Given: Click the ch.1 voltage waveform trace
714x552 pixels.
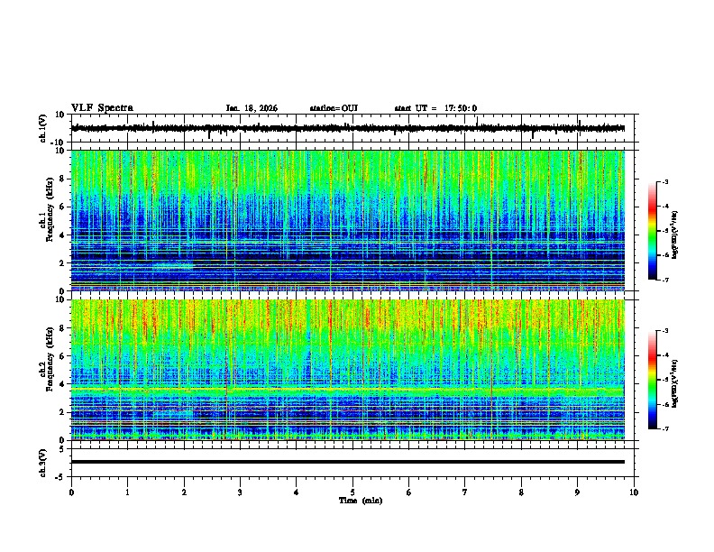Looking at the screenshot, I should [348, 128].
